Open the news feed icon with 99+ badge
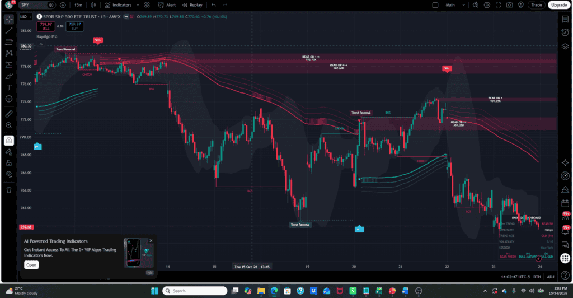The width and height of the screenshot is (573, 298). 565,217
